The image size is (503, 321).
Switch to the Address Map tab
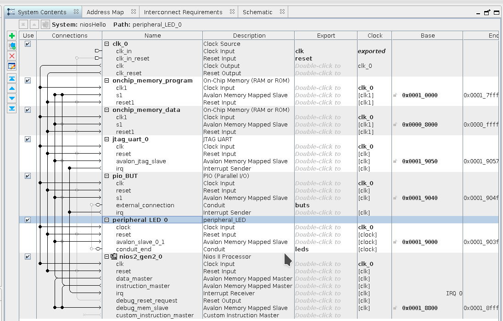[x=105, y=12]
